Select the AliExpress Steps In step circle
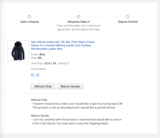Screen dimensions: 160x138 tap(78, 17)
